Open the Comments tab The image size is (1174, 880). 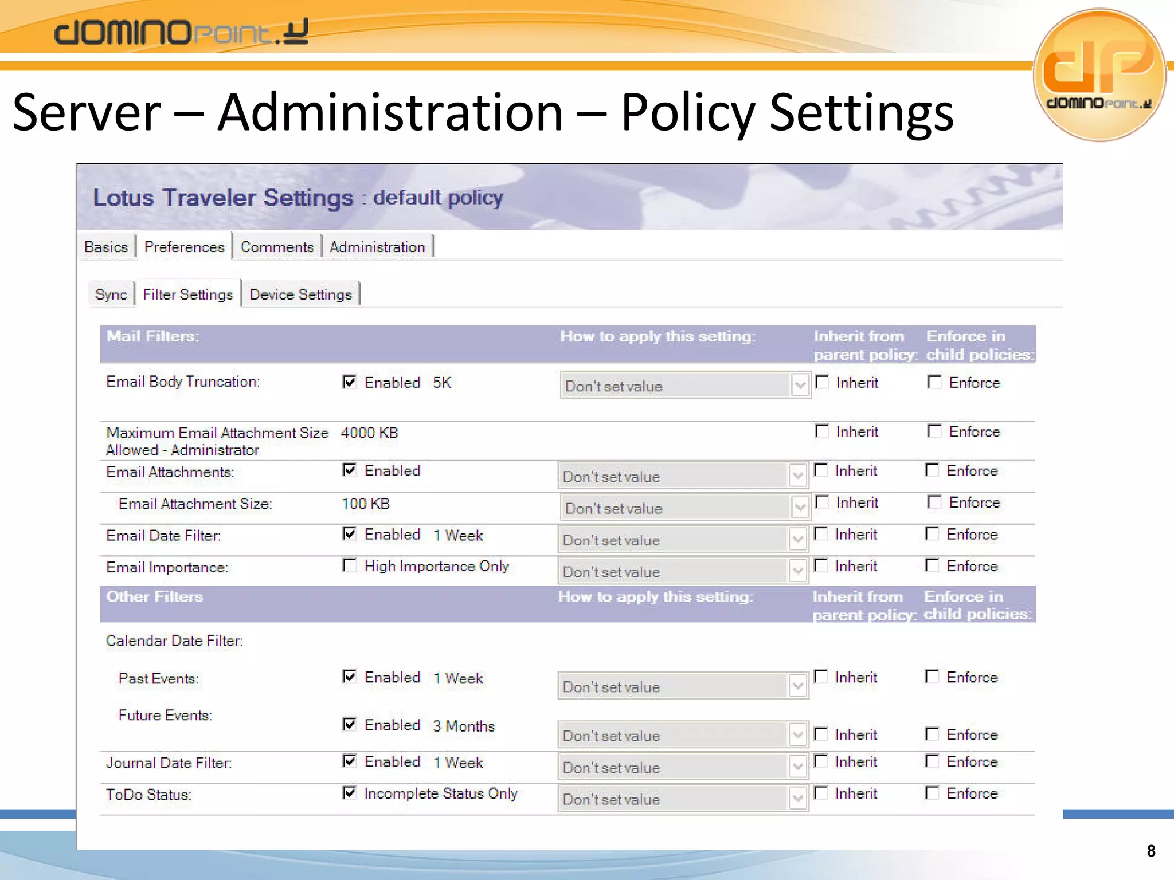pos(277,247)
